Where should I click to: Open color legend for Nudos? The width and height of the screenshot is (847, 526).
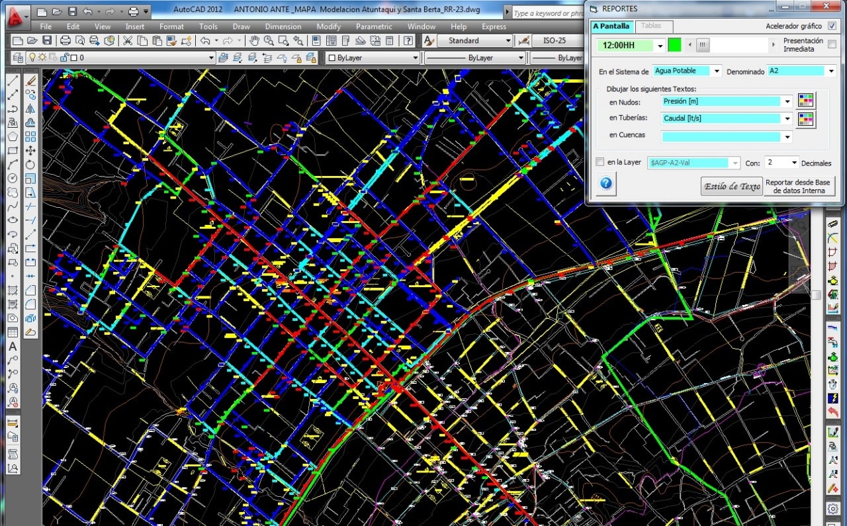click(x=806, y=101)
